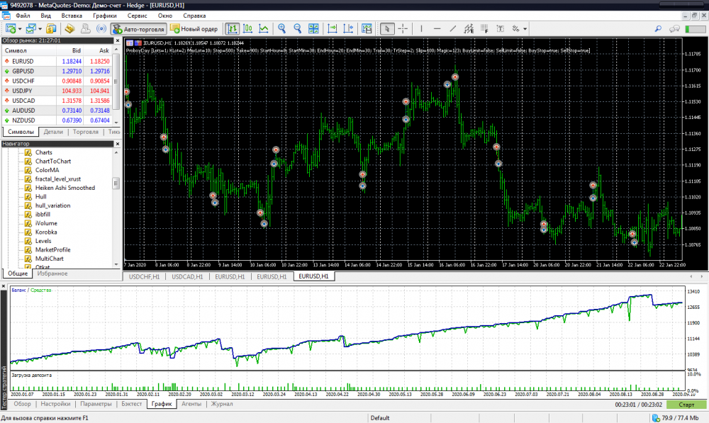This screenshot has height=423, width=709.
Task: Open the Вставка menu
Action: coord(72,16)
